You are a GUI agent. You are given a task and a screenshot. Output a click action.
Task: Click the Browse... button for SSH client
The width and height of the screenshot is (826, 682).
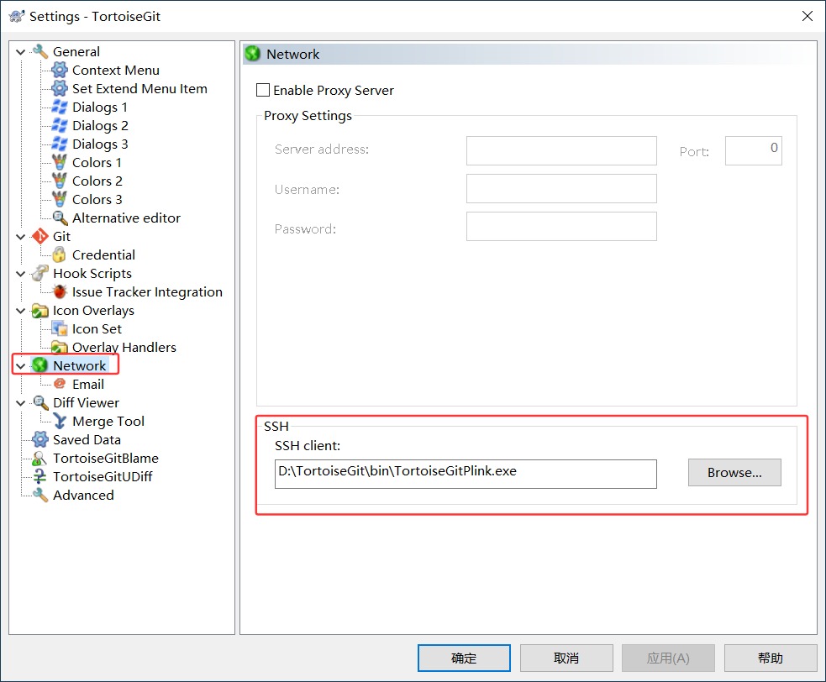pyautogui.click(x=734, y=472)
